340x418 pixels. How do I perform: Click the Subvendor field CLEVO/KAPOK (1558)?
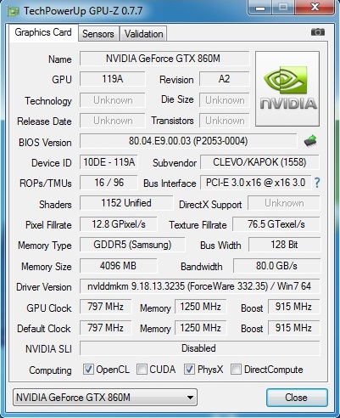(x=259, y=162)
